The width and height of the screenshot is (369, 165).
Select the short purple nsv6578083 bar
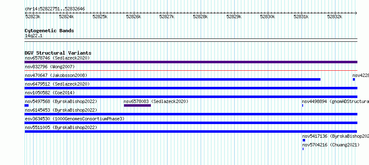tap(137, 105)
